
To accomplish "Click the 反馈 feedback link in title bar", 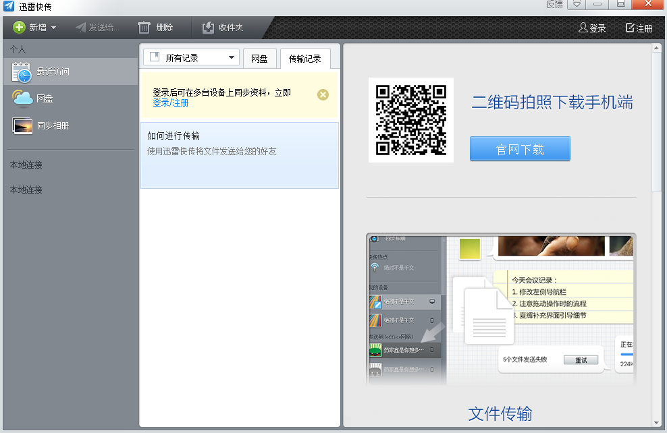I will coord(554,4).
